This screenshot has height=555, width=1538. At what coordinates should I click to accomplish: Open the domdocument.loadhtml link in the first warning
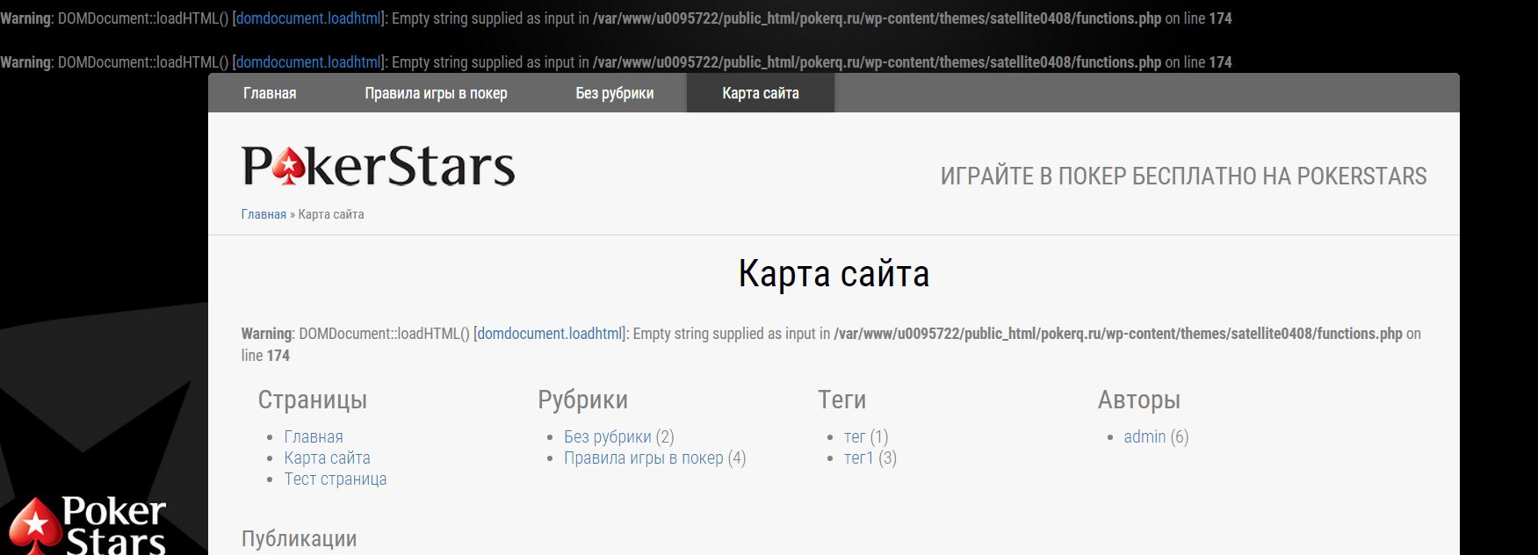308,18
